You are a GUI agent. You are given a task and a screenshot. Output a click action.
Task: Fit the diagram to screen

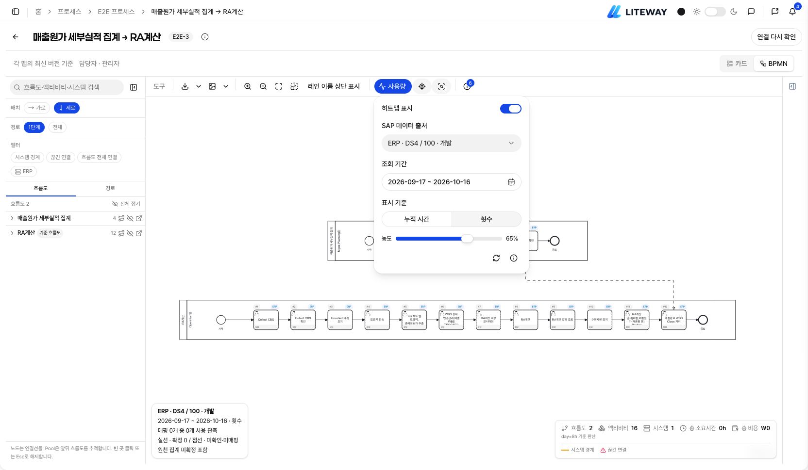click(279, 86)
